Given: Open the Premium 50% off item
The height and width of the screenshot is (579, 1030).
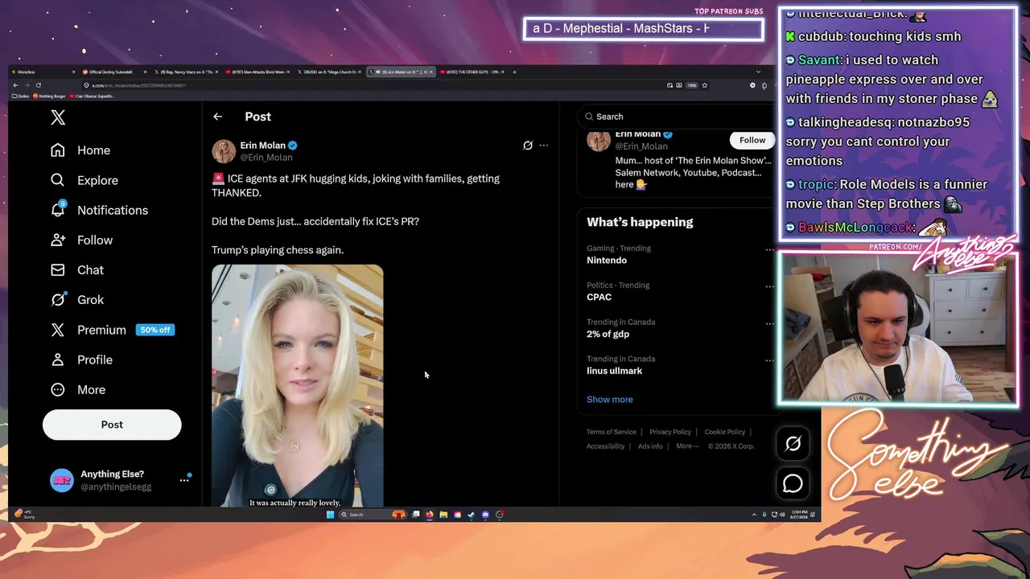Looking at the screenshot, I should (x=111, y=330).
